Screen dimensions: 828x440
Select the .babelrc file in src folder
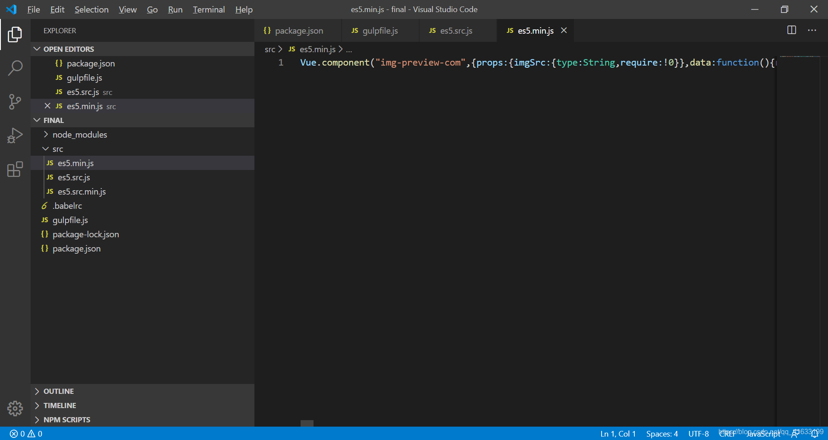pyautogui.click(x=67, y=206)
